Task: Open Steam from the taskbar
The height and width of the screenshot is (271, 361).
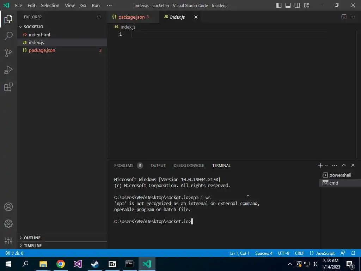Action: tap(95, 264)
